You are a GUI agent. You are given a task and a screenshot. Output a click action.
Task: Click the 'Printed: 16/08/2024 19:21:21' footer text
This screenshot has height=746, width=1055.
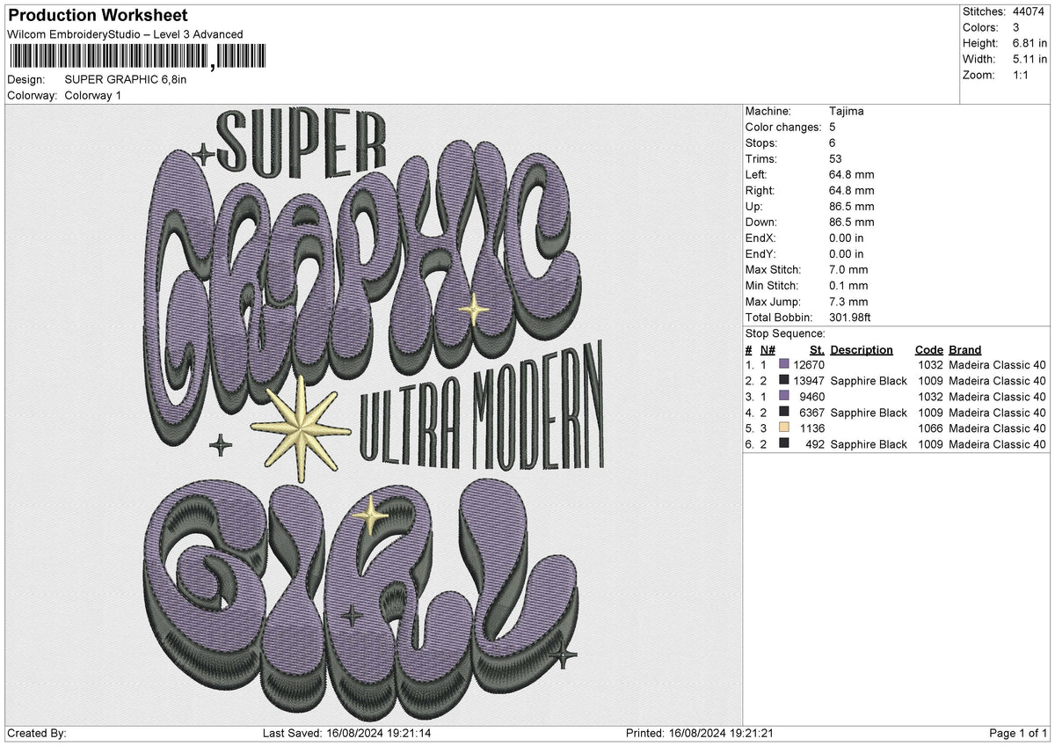pyautogui.click(x=699, y=734)
